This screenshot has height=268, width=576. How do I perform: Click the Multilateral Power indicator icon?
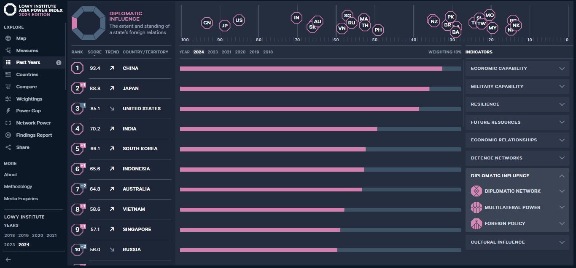[476, 207]
